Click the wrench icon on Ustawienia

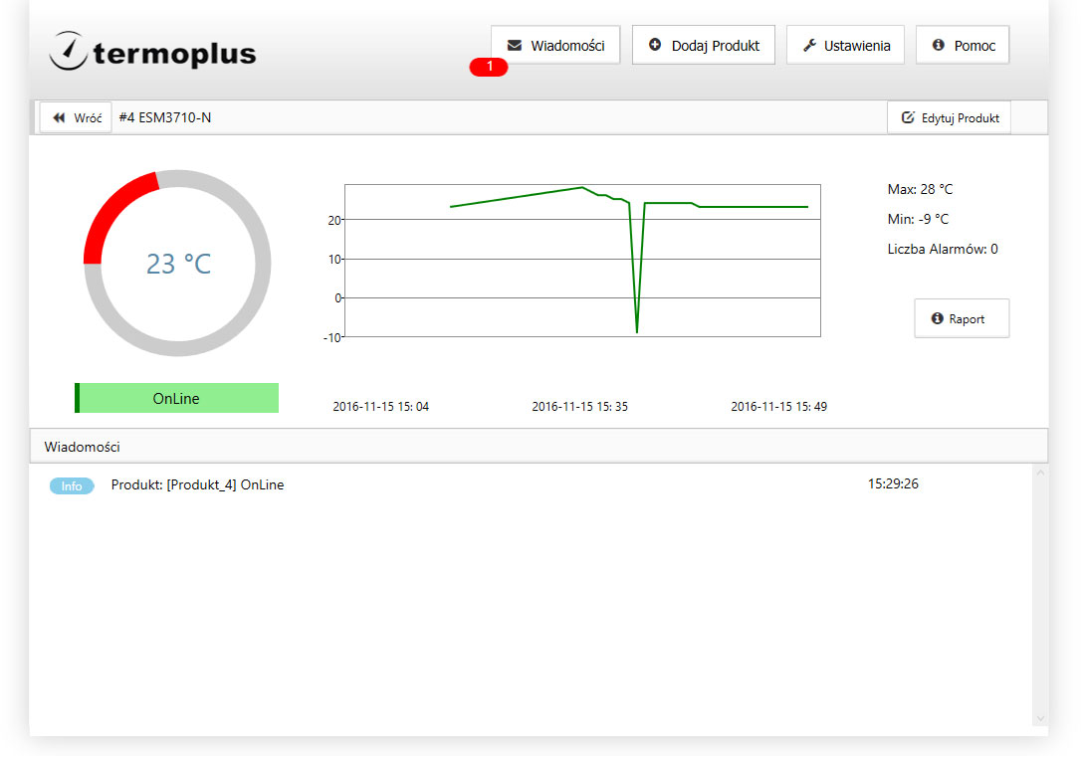pos(809,46)
